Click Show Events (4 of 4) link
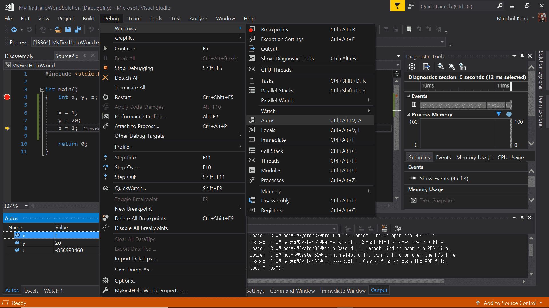Image resolution: width=549 pixels, height=308 pixels. tap(443, 179)
